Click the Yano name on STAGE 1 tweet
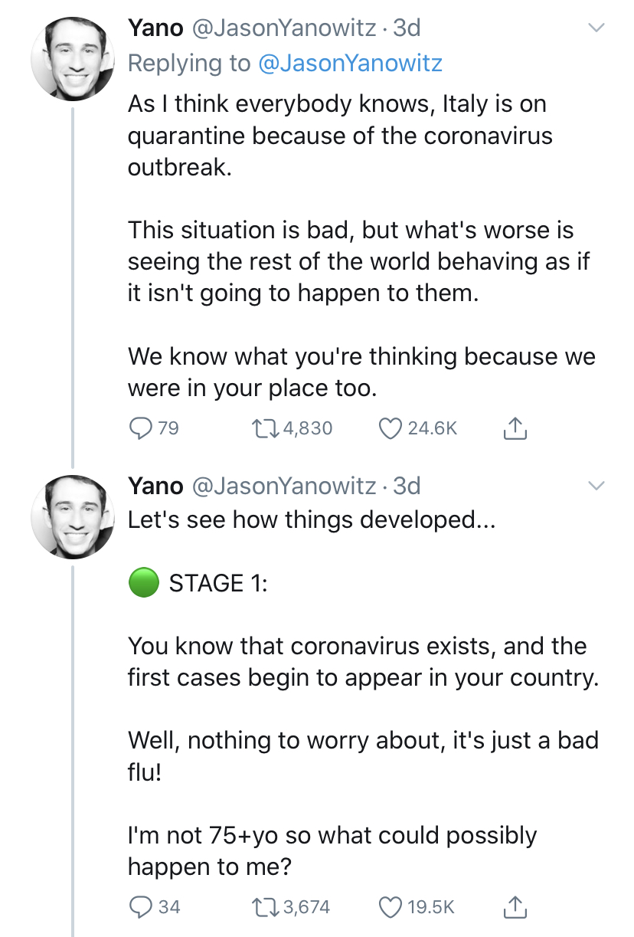 coord(155,486)
